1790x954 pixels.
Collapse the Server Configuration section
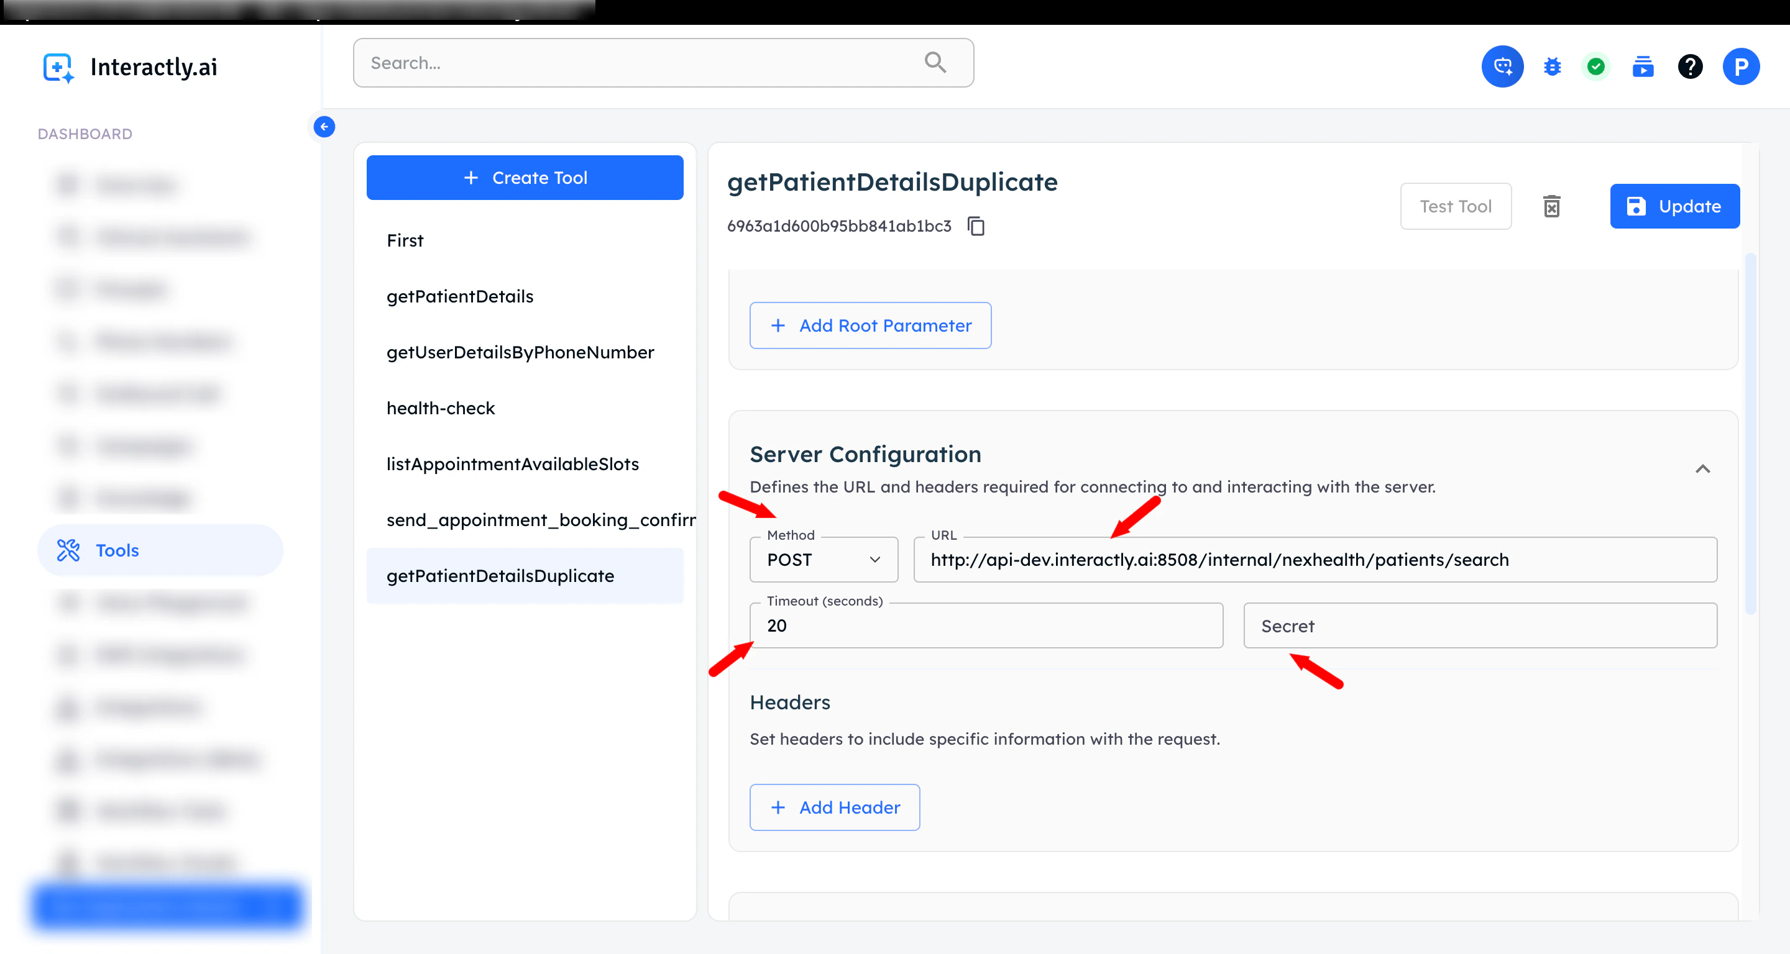tap(1702, 470)
